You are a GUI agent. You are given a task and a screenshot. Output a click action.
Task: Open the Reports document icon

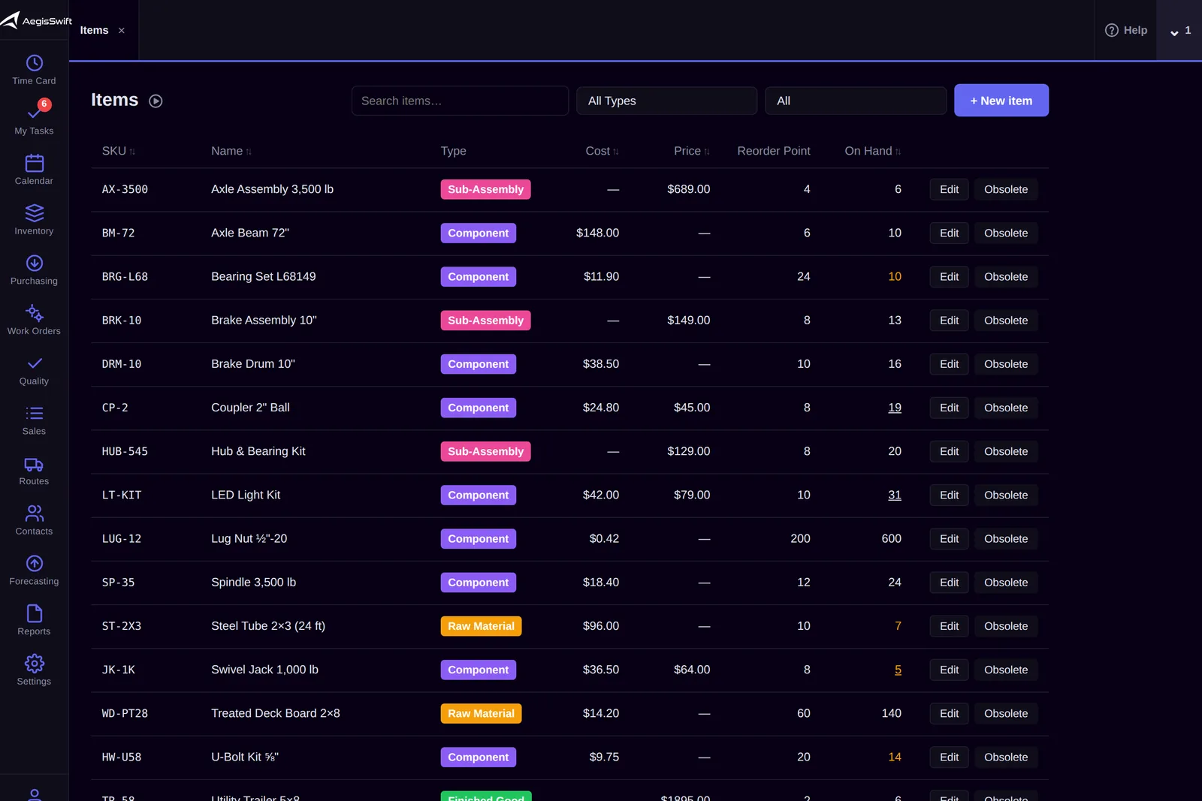click(x=34, y=613)
